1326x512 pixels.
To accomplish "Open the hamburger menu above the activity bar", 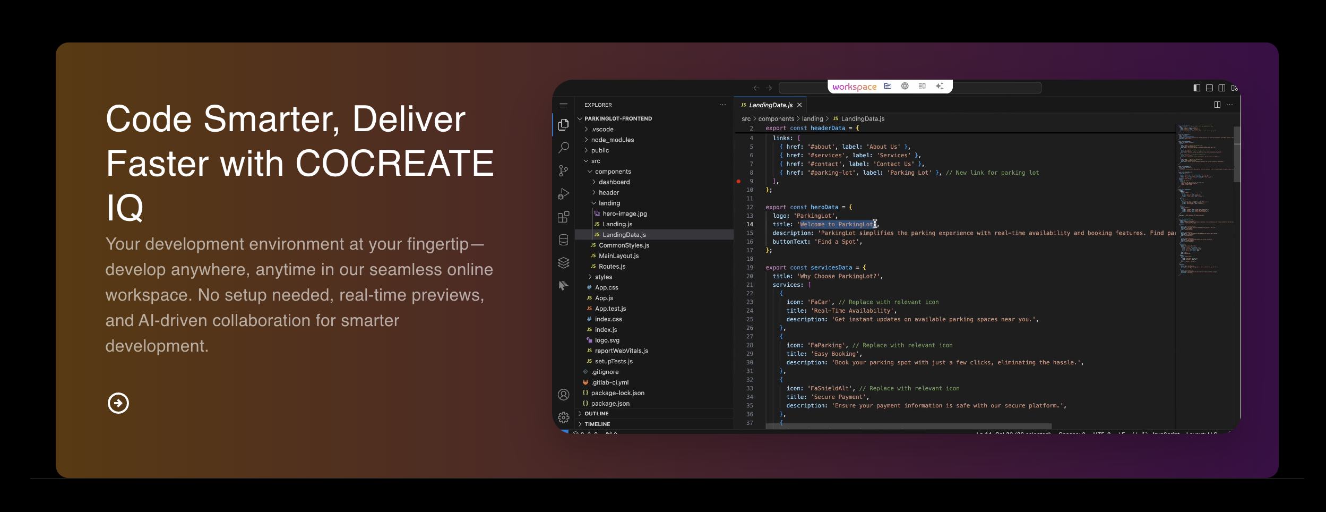I will point(564,105).
